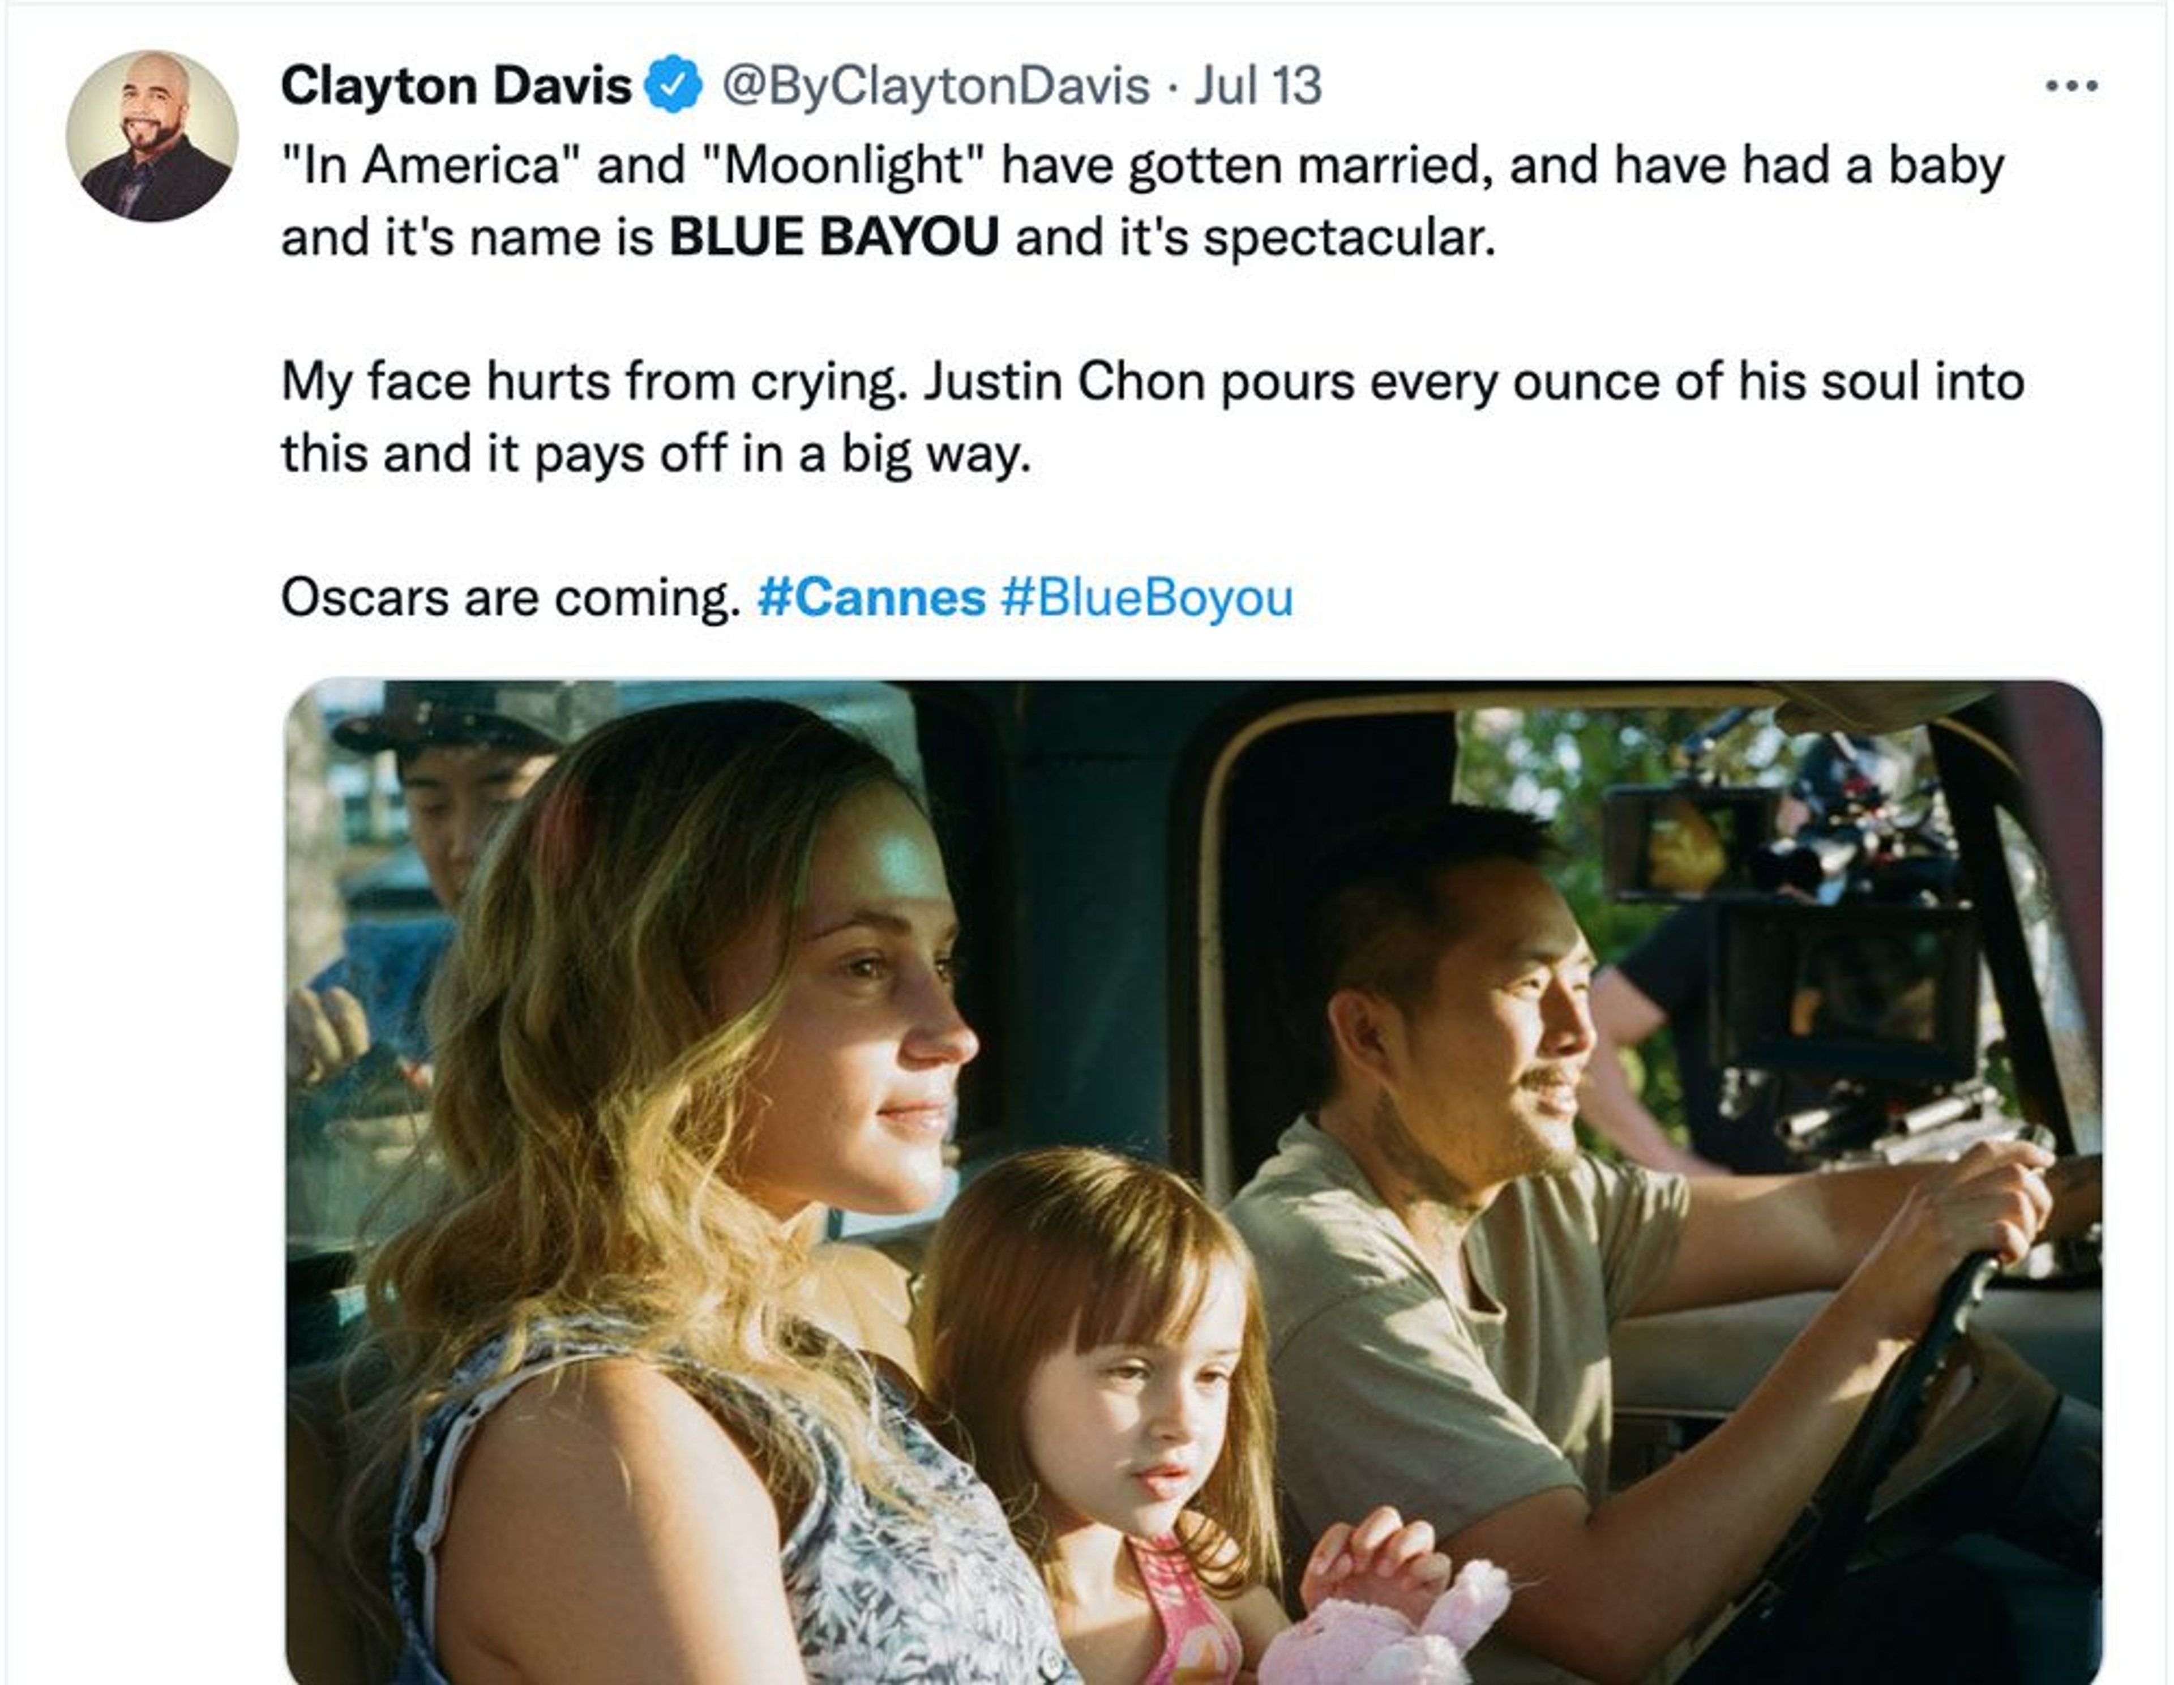Click the phrase "pays off in a big way"
Screen dimensions: 2174x1685
pos(781,455)
